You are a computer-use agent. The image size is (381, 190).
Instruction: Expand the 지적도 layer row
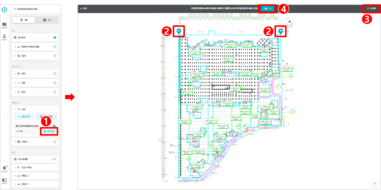tap(16, 142)
